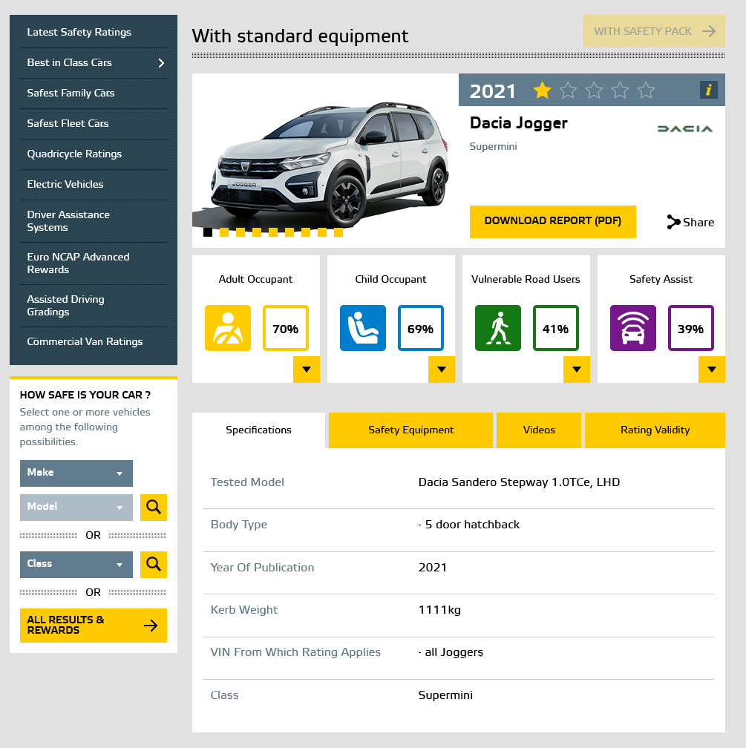The width and height of the screenshot is (746, 748).
Task: Click the Adult Occupant seatbelt icon
Action: coord(228,328)
